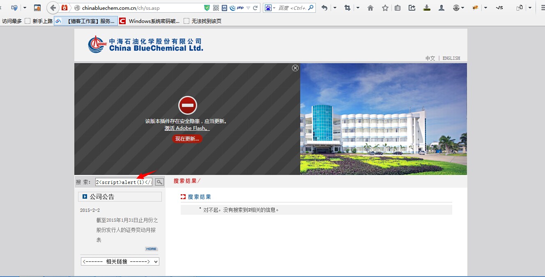Image resolution: width=545 pixels, height=277 pixels.
Task: Go to the browser home page icon
Action: [x=370, y=8]
